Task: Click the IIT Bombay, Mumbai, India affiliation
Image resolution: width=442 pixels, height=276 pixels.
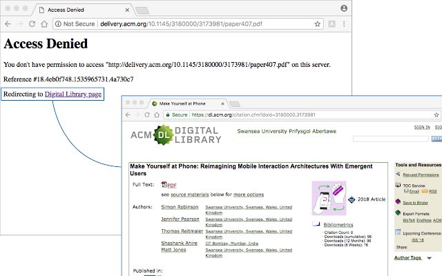Action: coord(232,244)
